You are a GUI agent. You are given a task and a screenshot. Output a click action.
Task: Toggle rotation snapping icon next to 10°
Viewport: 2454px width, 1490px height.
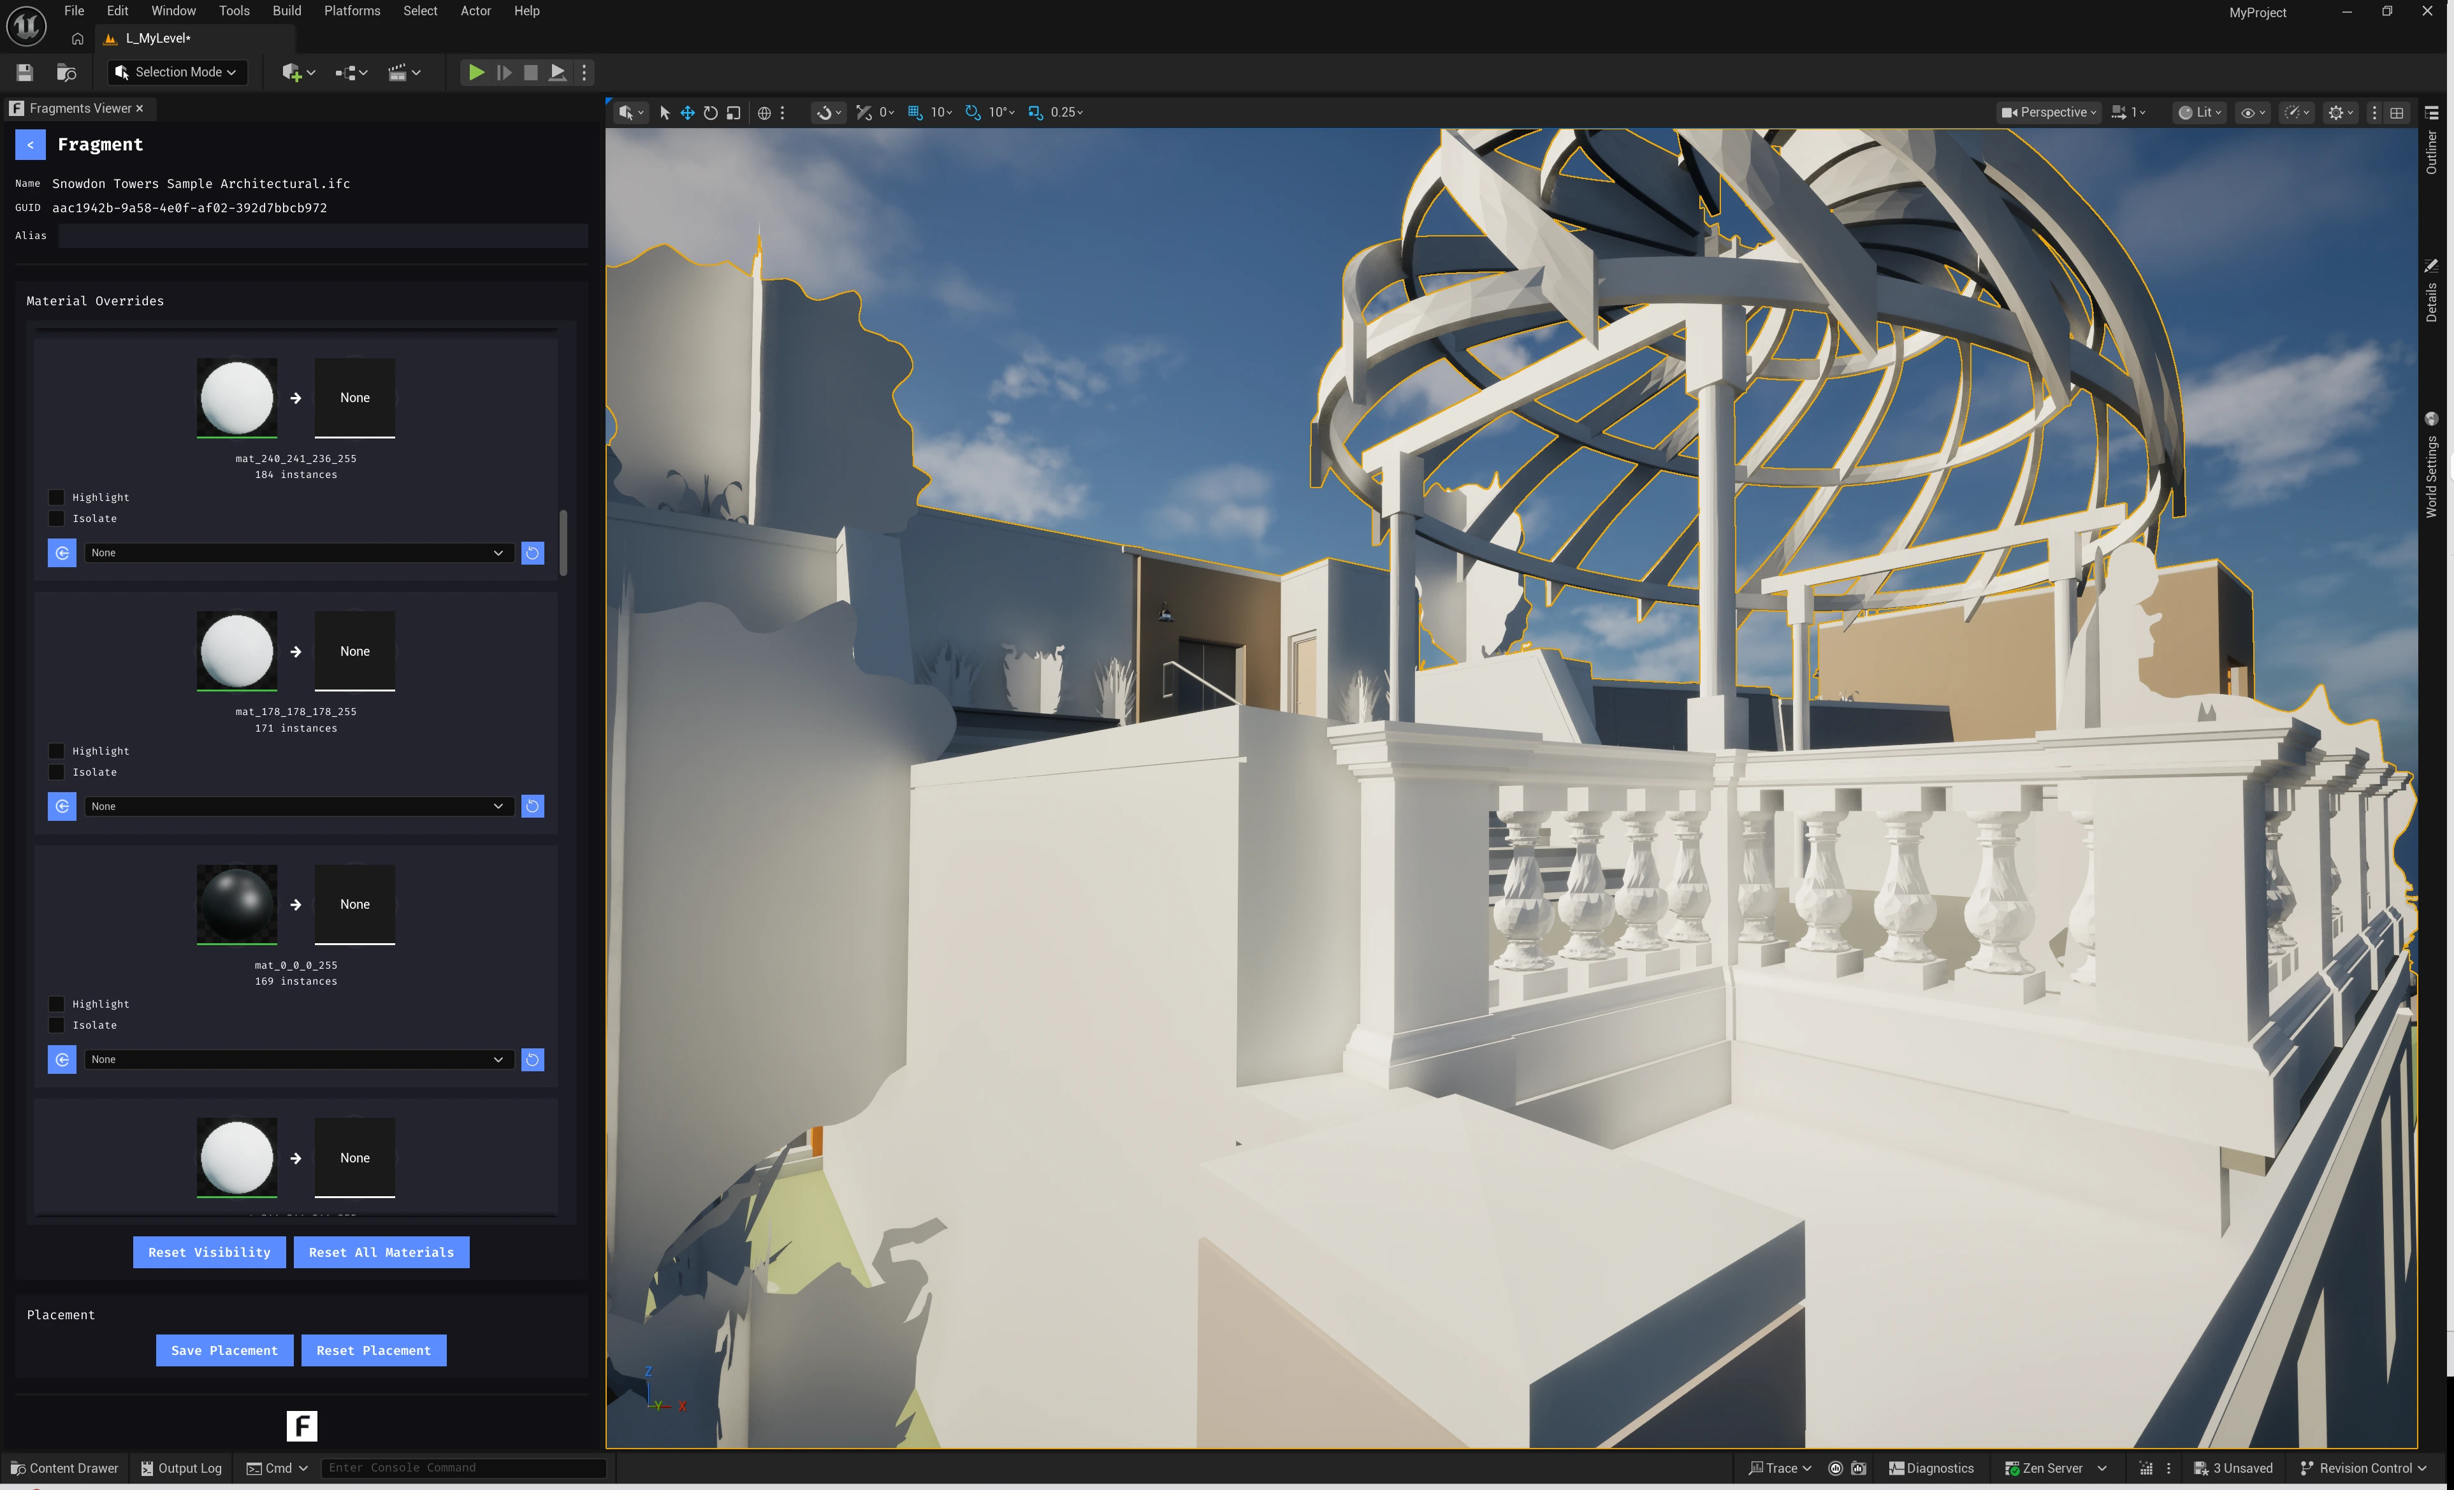[973, 113]
